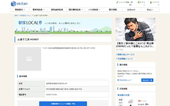Click the map pin icon in 駅探LOCAL banner
The image size is (170, 106).
(x=40, y=23)
